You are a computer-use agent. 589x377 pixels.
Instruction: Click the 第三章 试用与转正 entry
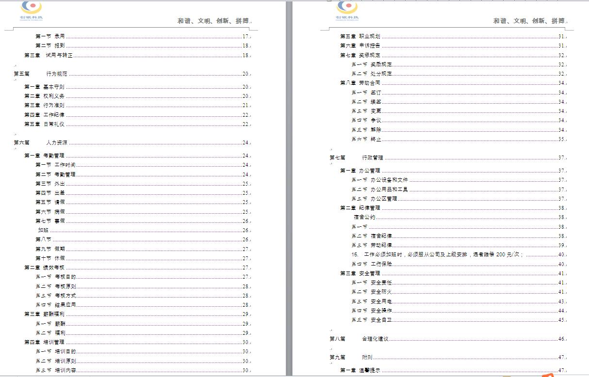point(49,55)
